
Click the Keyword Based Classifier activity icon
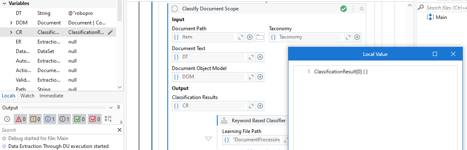click(x=224, y=121)
